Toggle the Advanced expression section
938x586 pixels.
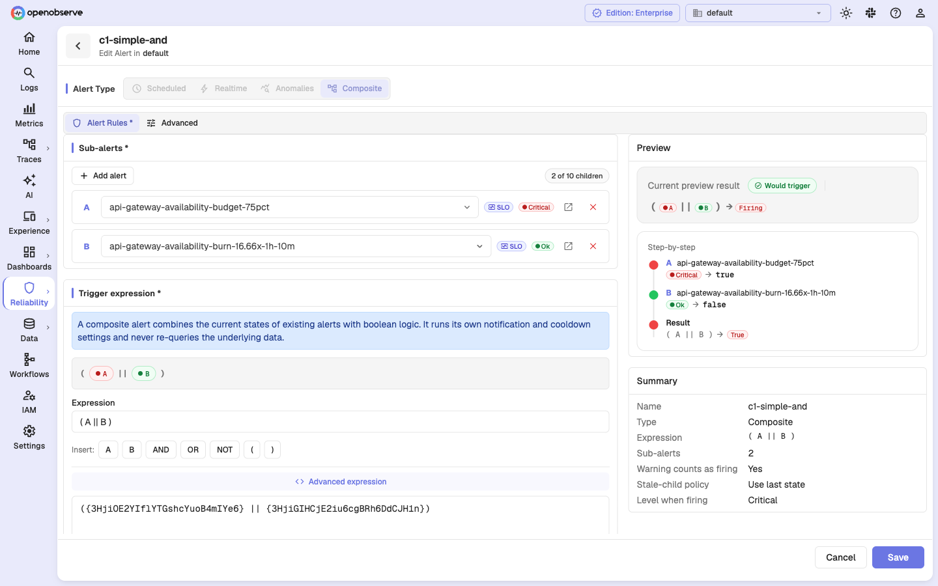pos(340,482)
